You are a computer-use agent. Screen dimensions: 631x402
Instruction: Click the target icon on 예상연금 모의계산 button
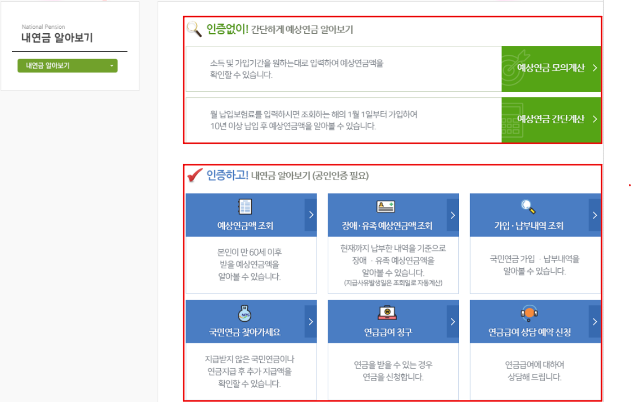click(513, 67)
